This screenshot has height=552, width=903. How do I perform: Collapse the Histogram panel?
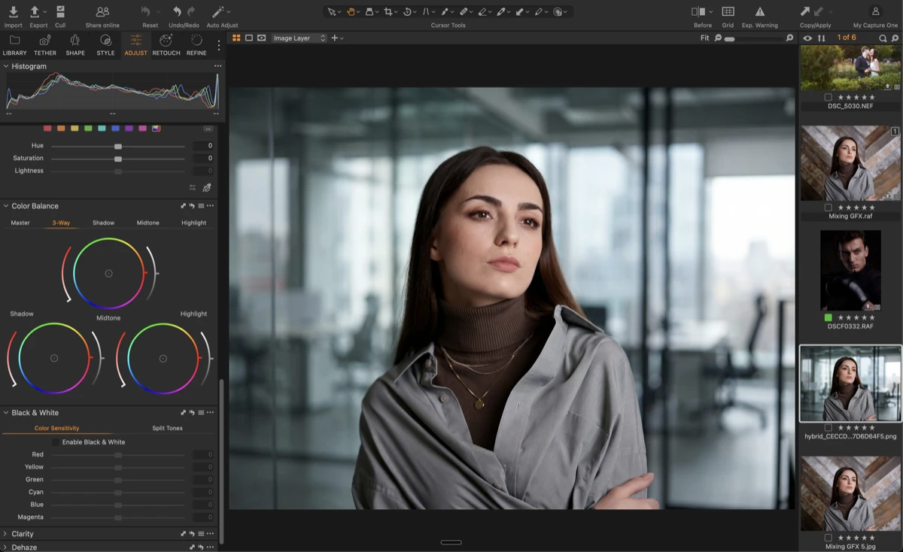click(8, 66)
